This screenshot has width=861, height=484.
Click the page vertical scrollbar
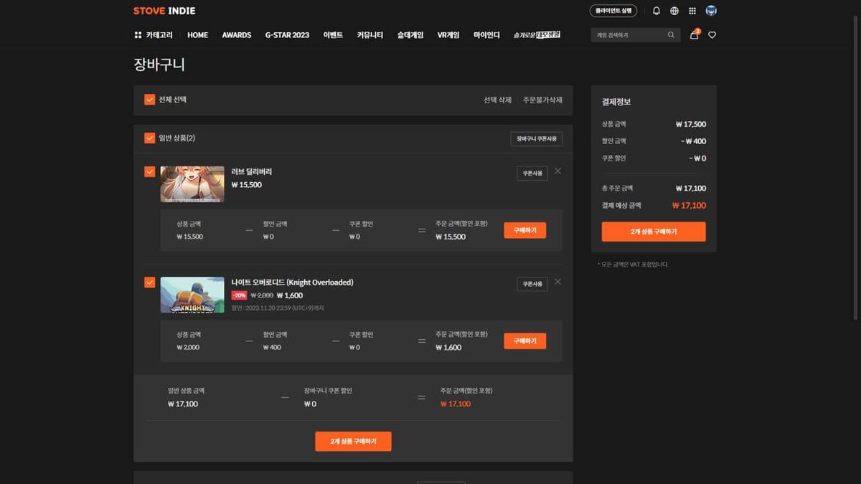tap(857, 166)
